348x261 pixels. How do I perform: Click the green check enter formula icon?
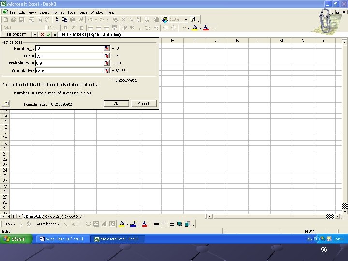pos(48,35)
